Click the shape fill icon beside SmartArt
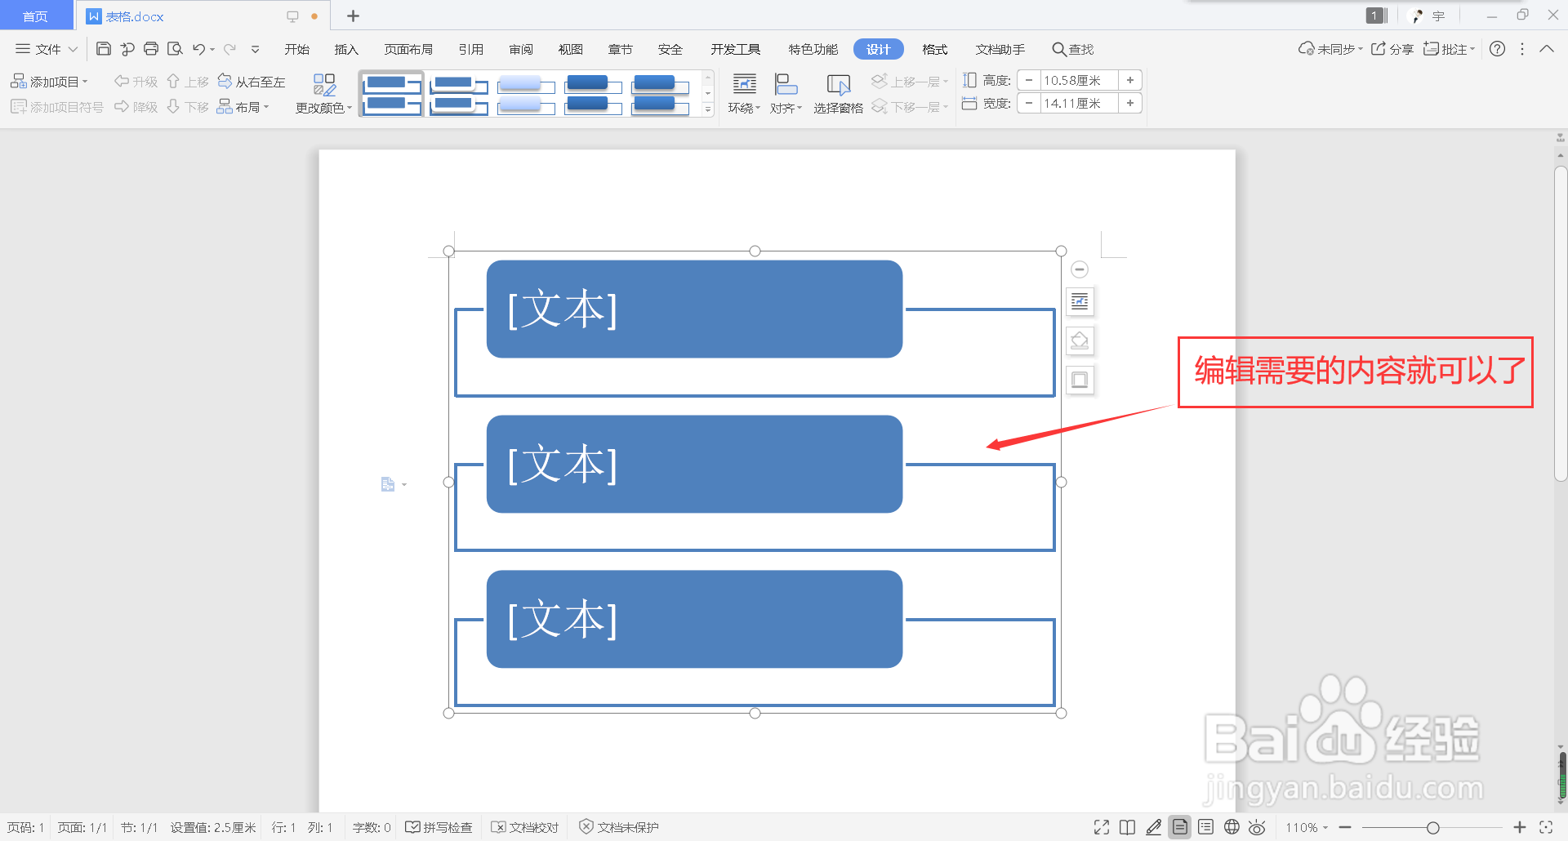Viewport: 1568px width, 841px height. point(1080,340)
